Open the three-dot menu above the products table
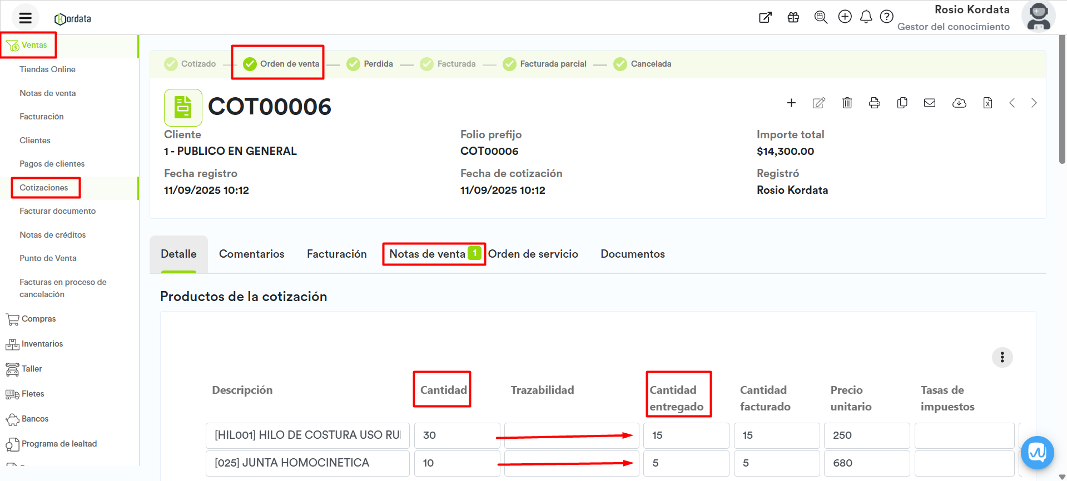 (1002, 357)
